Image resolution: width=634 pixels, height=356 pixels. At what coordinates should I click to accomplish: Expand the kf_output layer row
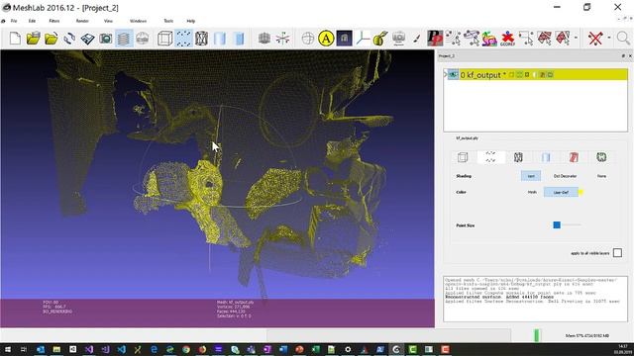point(446,75)
